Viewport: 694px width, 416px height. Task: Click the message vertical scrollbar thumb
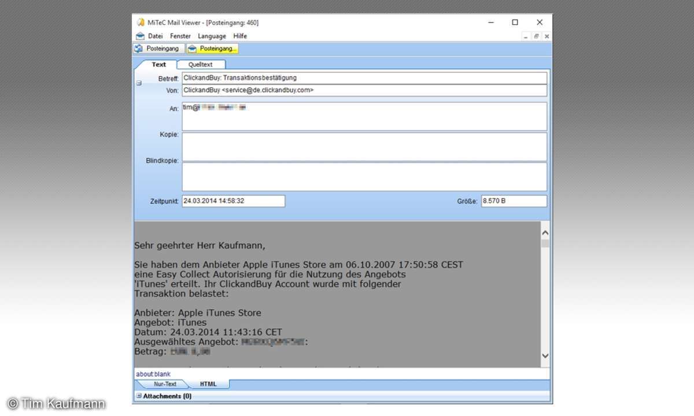pyautogui.click(x=545, y=244)
